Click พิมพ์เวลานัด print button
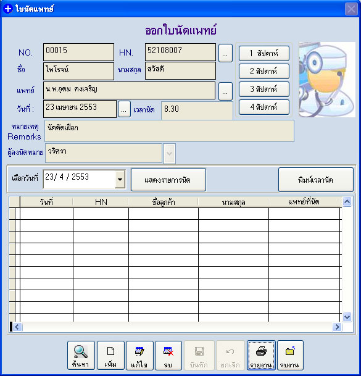 click(316, 180)
